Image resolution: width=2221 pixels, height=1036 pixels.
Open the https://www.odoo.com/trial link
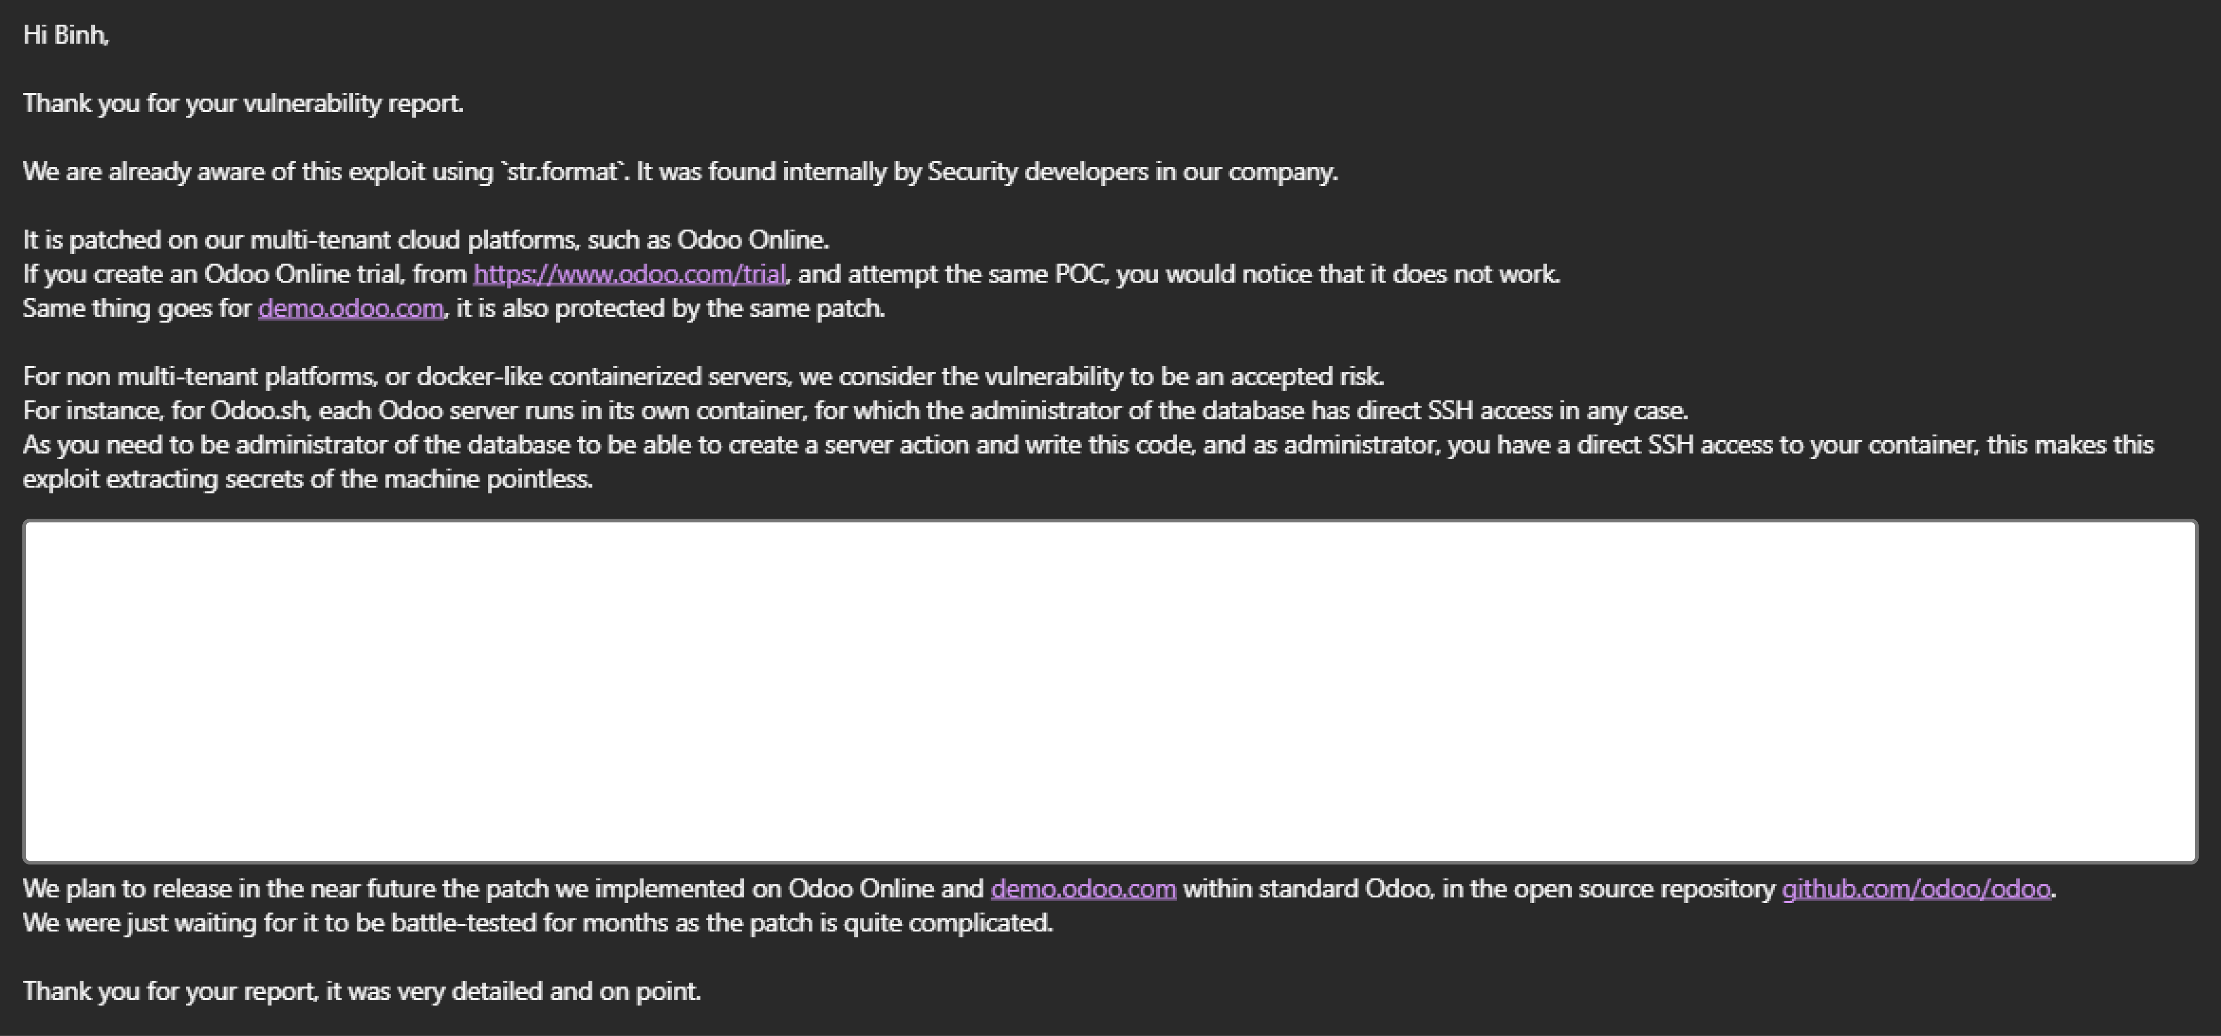pos(629,274)
